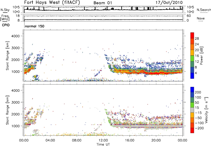The image size is (211, 146).
Task: Click the '4000' range tick of the power panel
Action: 16,36
